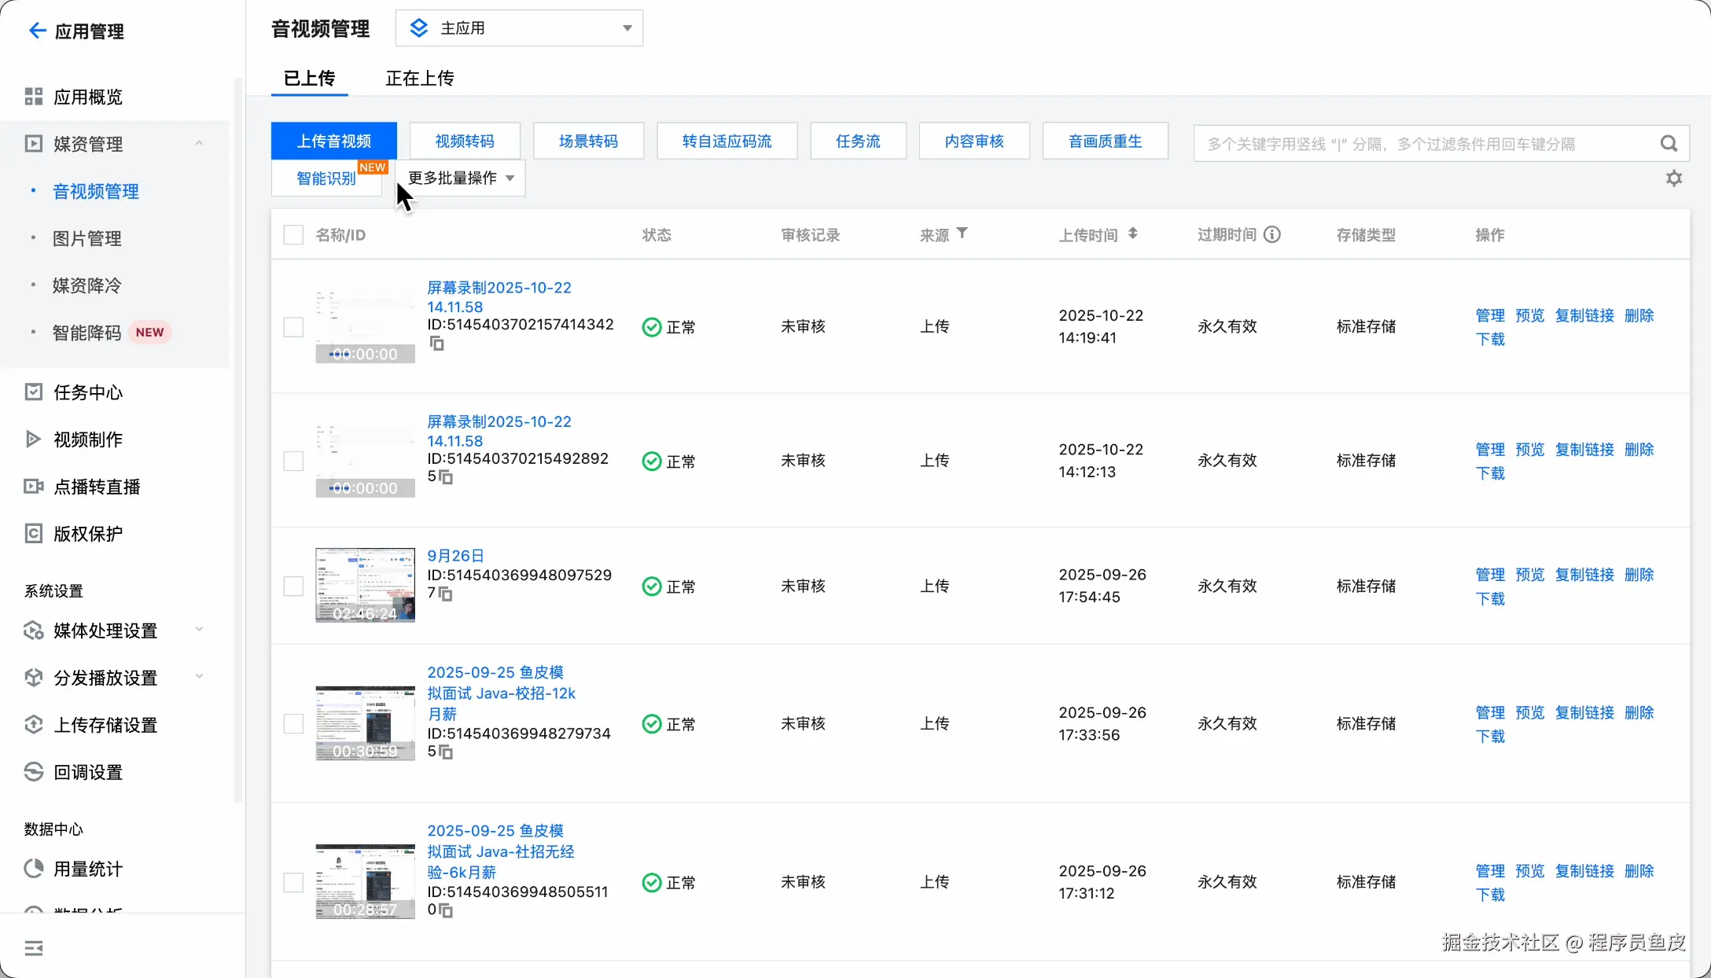Click the back arrow beside 应用管理
Screen dimensions: 1711x978
point(36,31)
